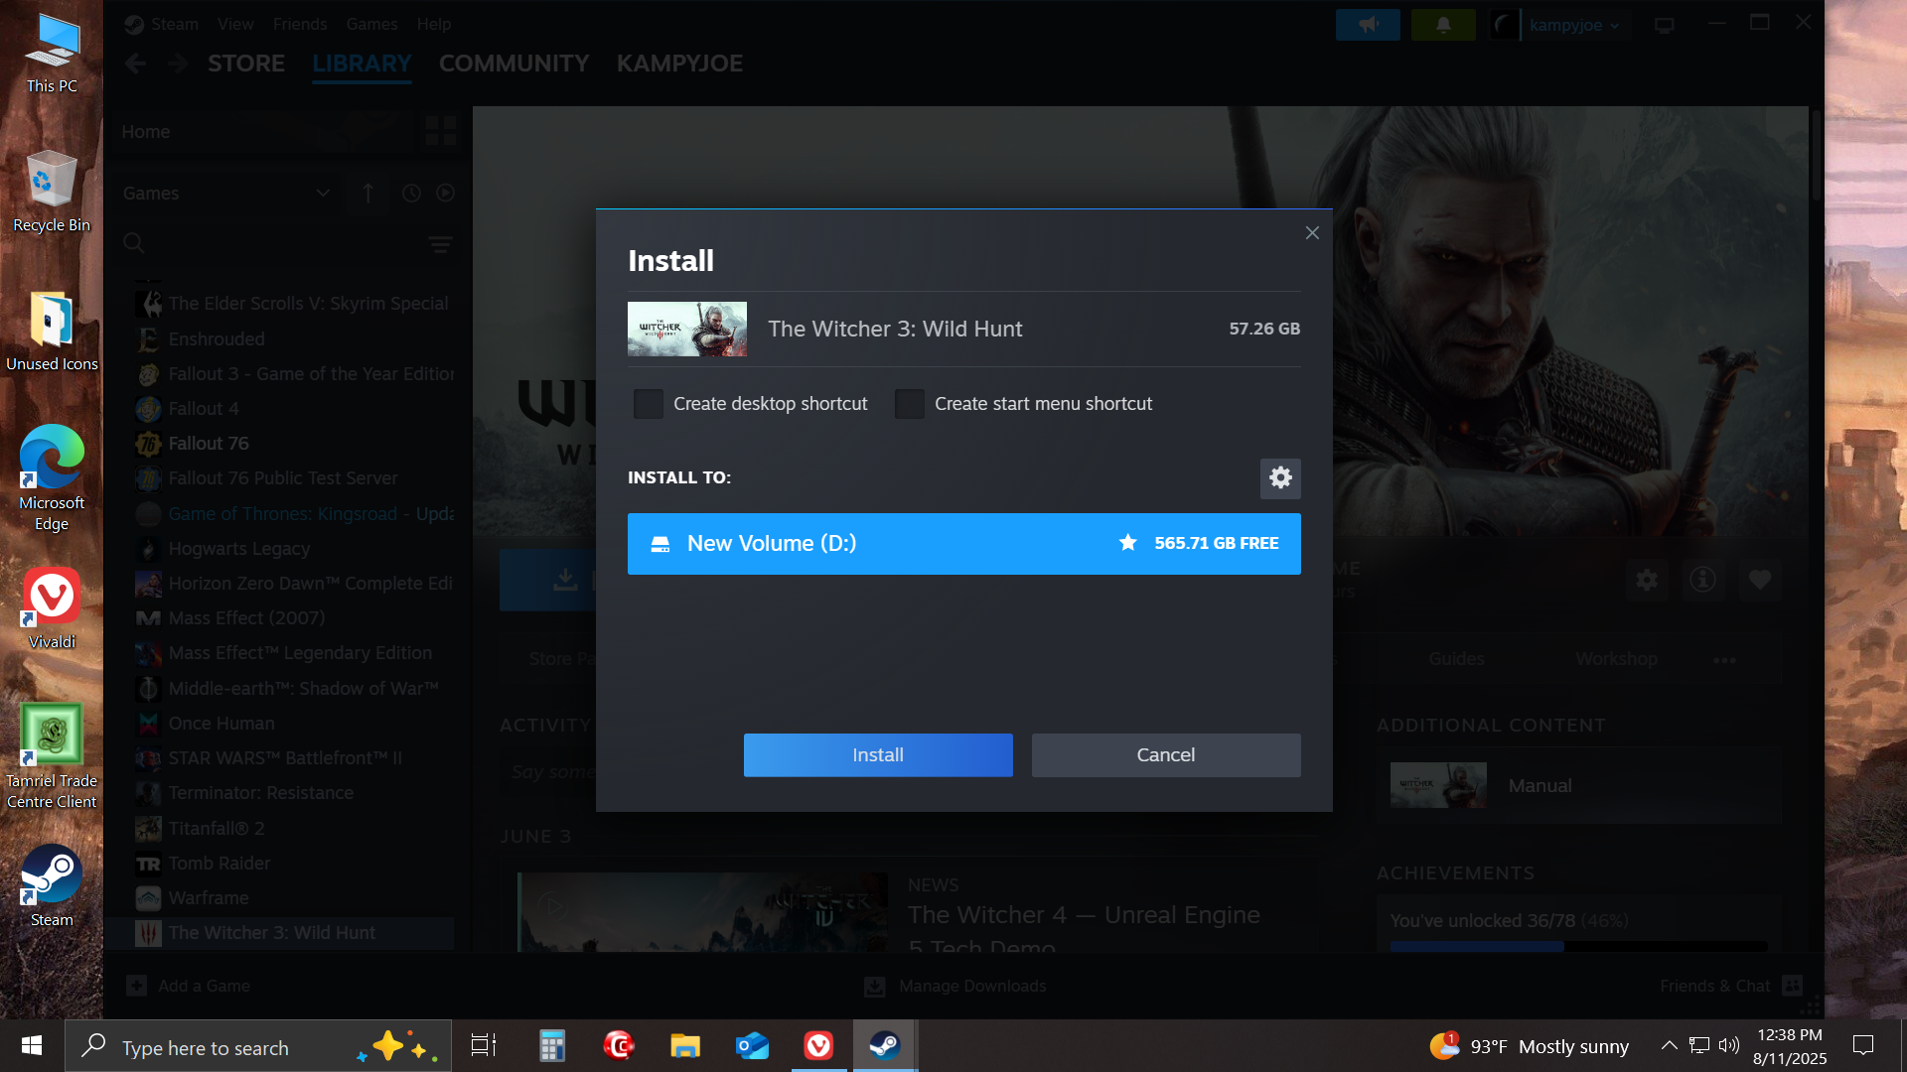Image resolution: width=1907 pixels, height=1072 pixels.
Task: Open the Games menu
Action: [371, 24]
